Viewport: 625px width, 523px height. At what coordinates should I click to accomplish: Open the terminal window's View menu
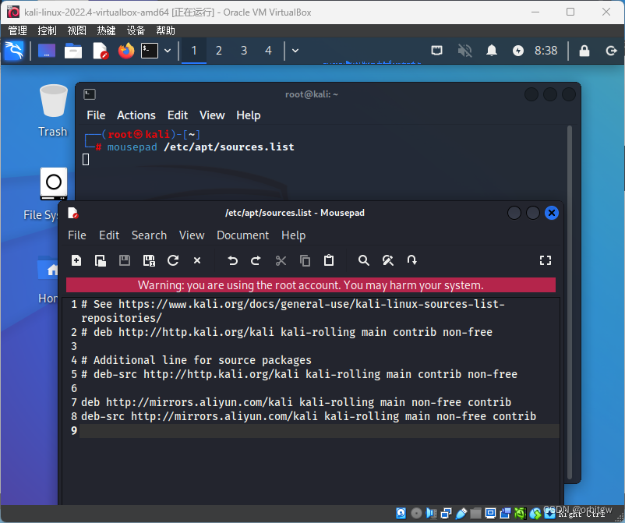[x=212, y=115]
